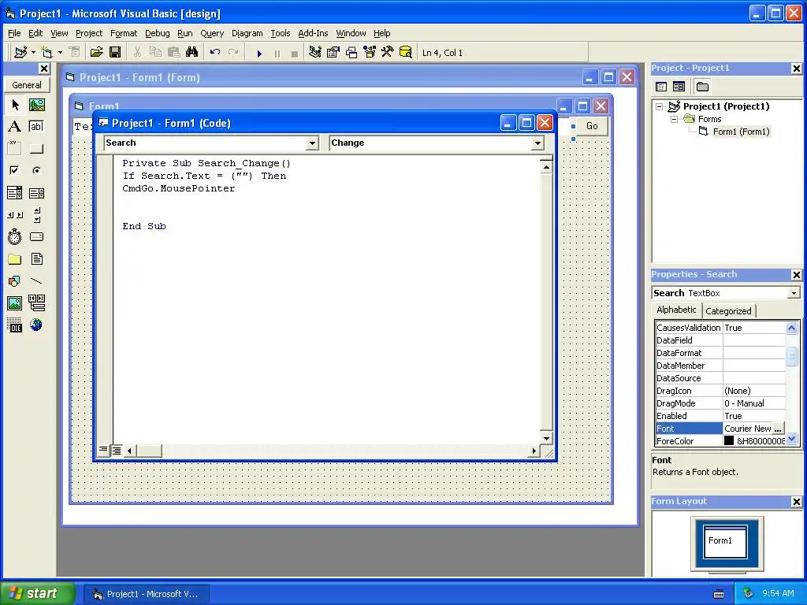Screen dimensions: 807x605
Task: Click the code window vertical scrollbar down arrow
Action: (x=546, y=438)
